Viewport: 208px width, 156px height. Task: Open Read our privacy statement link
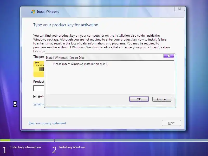[47, 123]
